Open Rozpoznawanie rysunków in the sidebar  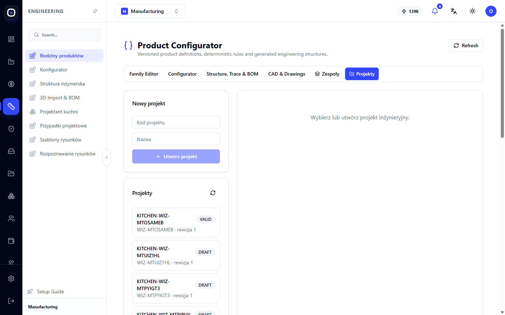point(65,154)
